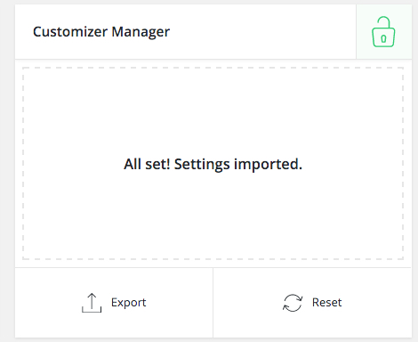This screenshot has width=418, height=342.
Task: Click the "All set! Settings imported." message
Action: (213, 164)
